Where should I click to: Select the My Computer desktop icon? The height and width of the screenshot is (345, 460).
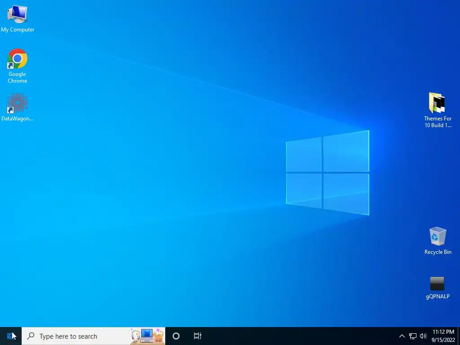point(18,18)
